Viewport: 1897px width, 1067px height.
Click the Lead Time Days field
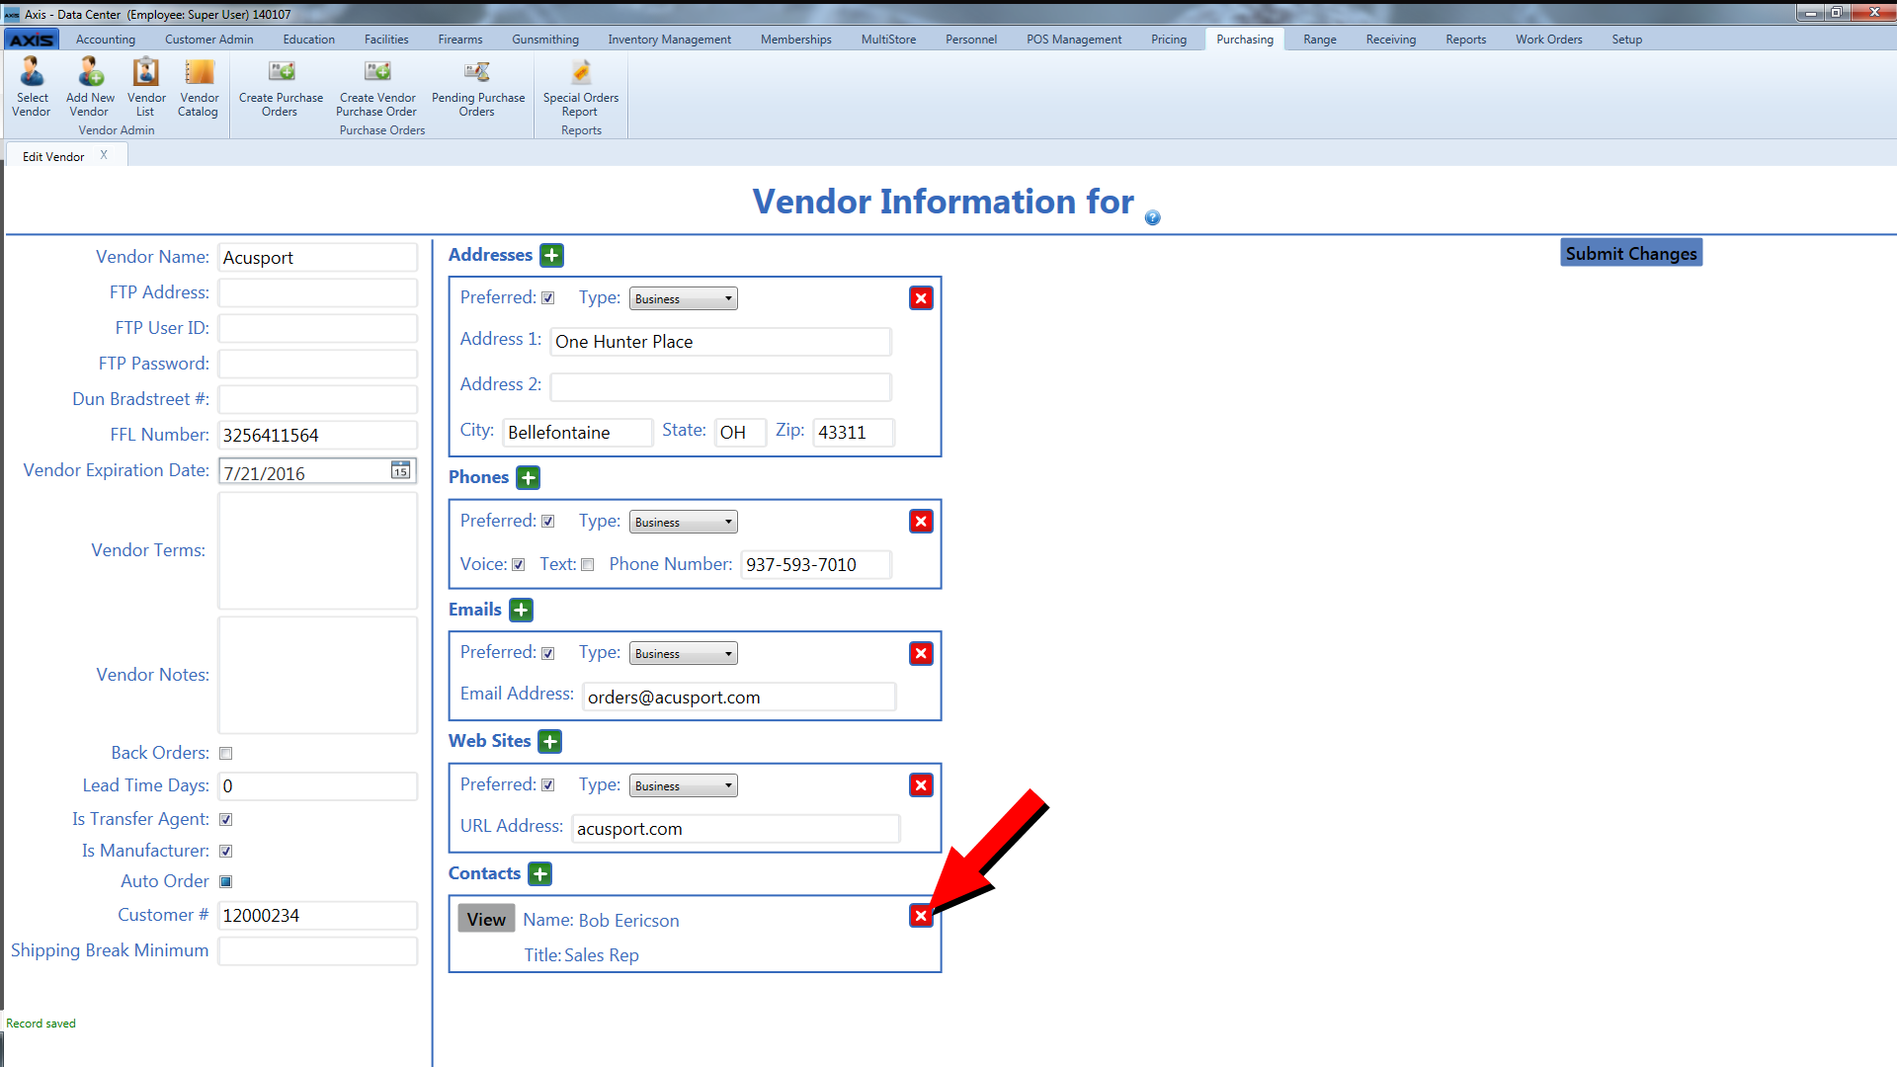[317, 786]
